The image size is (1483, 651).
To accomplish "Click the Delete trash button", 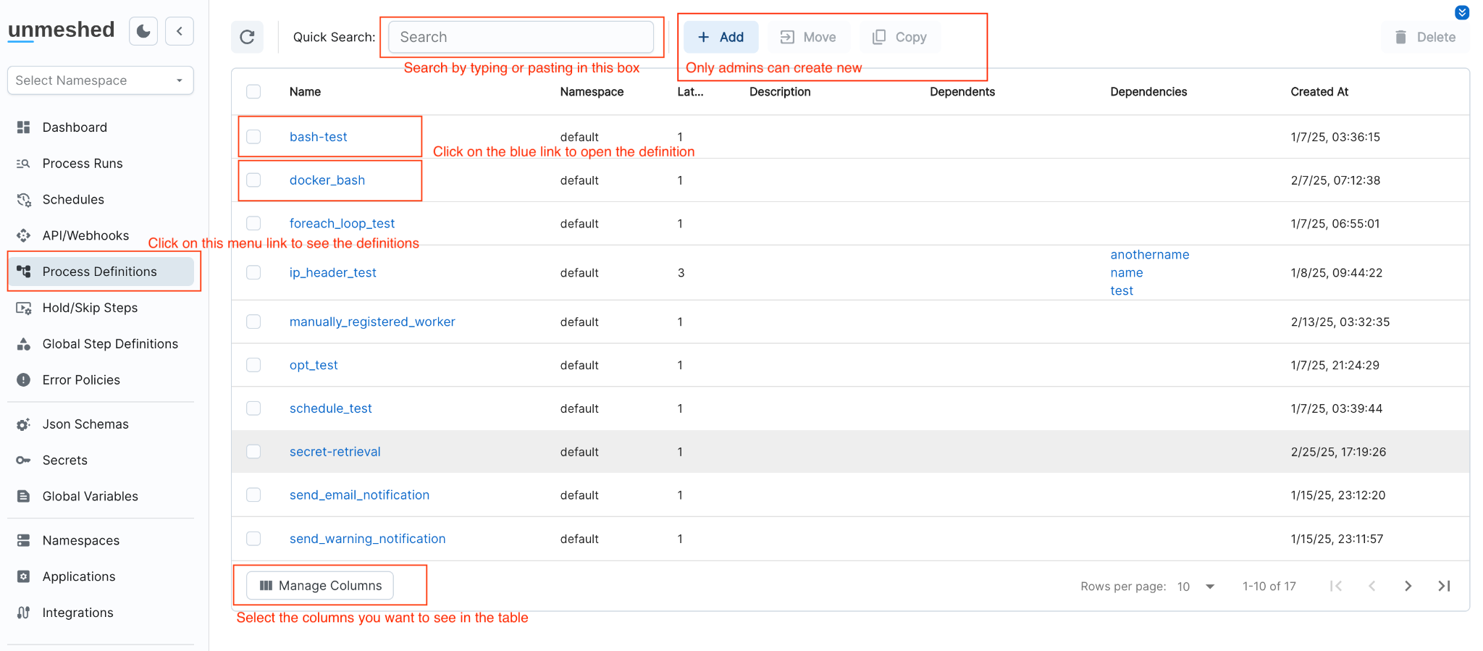I will [x=1425, y=37].
